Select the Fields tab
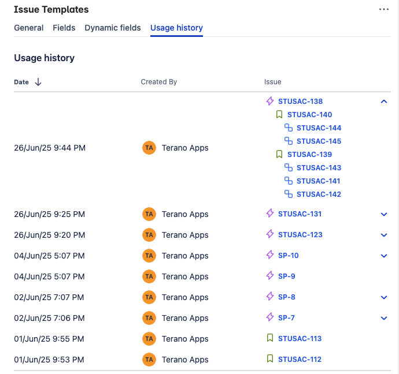The image size is (399, 374). pyautogui.click(x=64, y=28)
